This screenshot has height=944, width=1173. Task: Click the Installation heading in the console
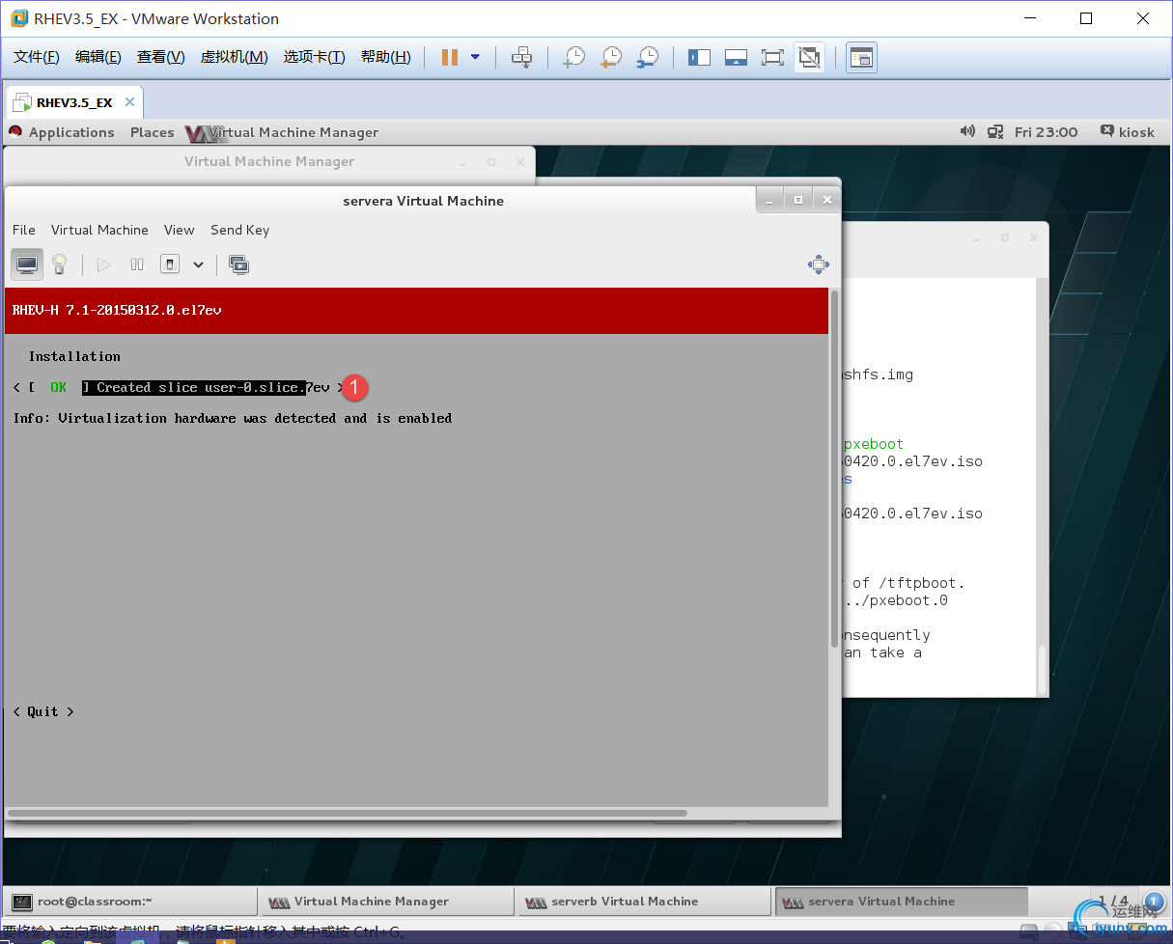(74, 356)
